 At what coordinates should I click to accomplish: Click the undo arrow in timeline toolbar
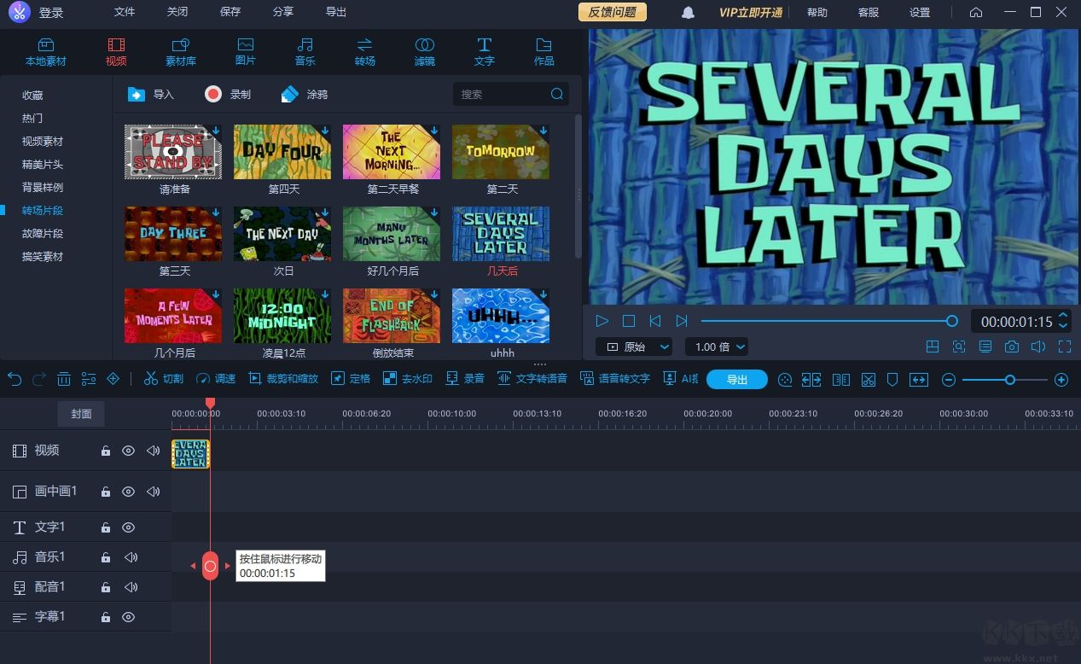15,379
